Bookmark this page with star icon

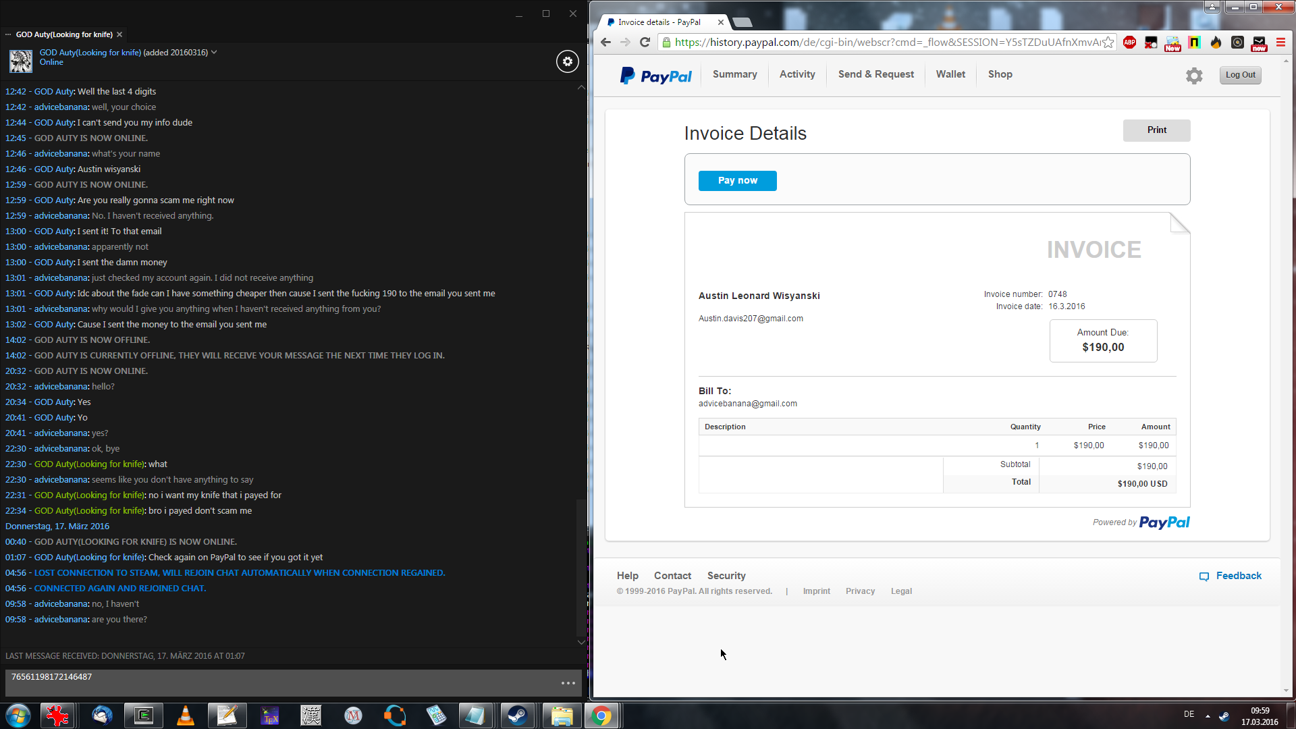pyautogui.click(x=1108, y=43)
